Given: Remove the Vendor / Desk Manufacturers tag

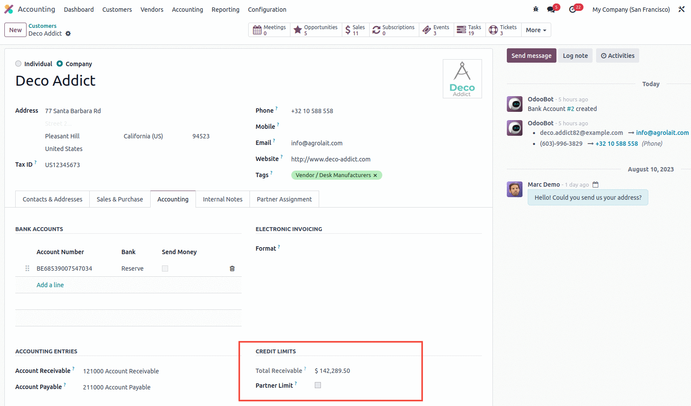Looking at the screenshot, I should pyautogui.click(x=375, y=175).
